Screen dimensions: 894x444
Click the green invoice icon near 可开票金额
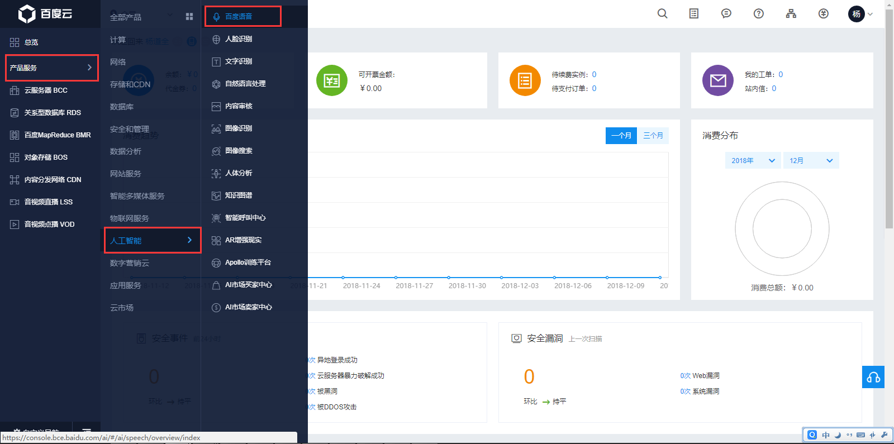point(332,80)
